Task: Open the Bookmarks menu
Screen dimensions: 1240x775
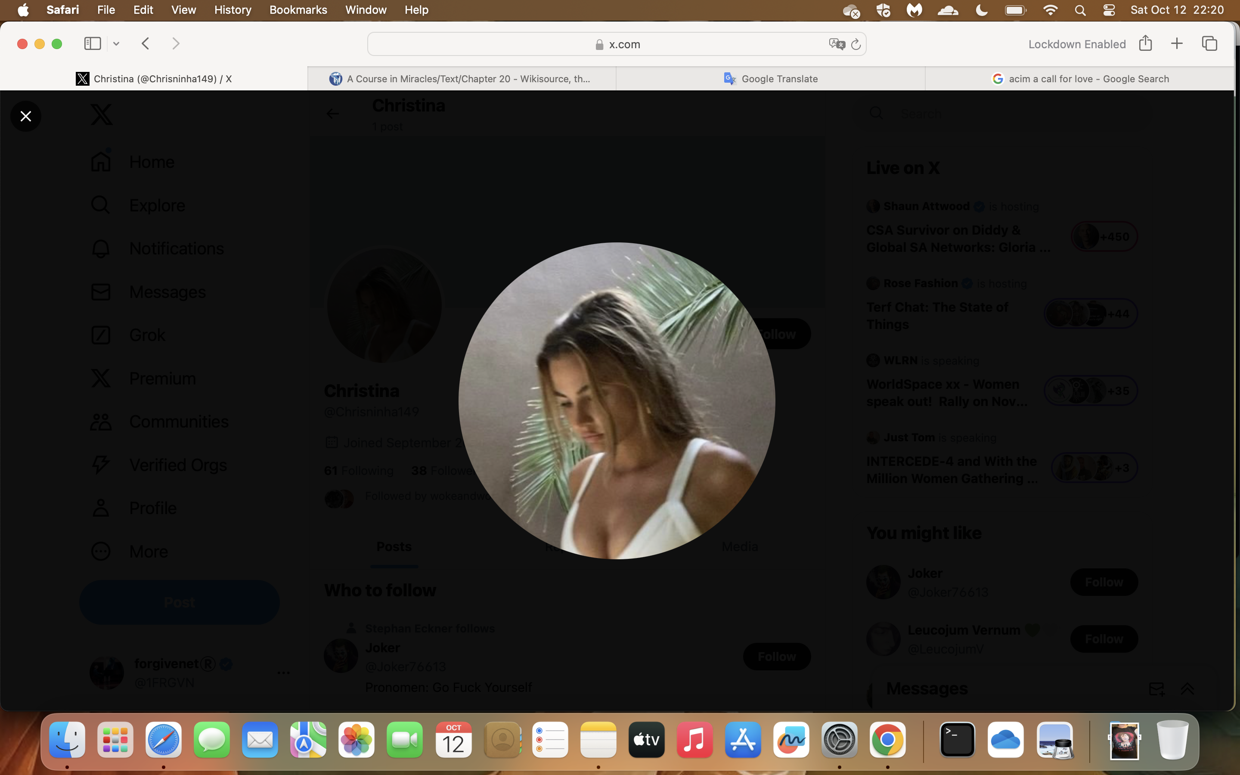Action: coord(298,10)
